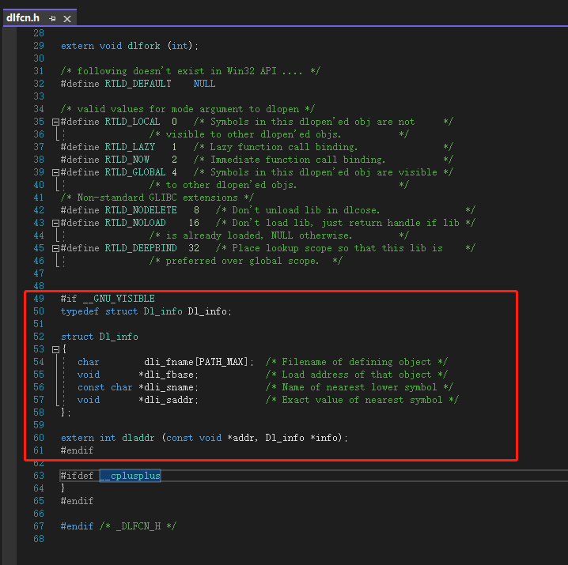Click the 'Non-standard GLIBC extensions' comment
Image resolution: width=568 pixels, height=565 pixels.
157,198
